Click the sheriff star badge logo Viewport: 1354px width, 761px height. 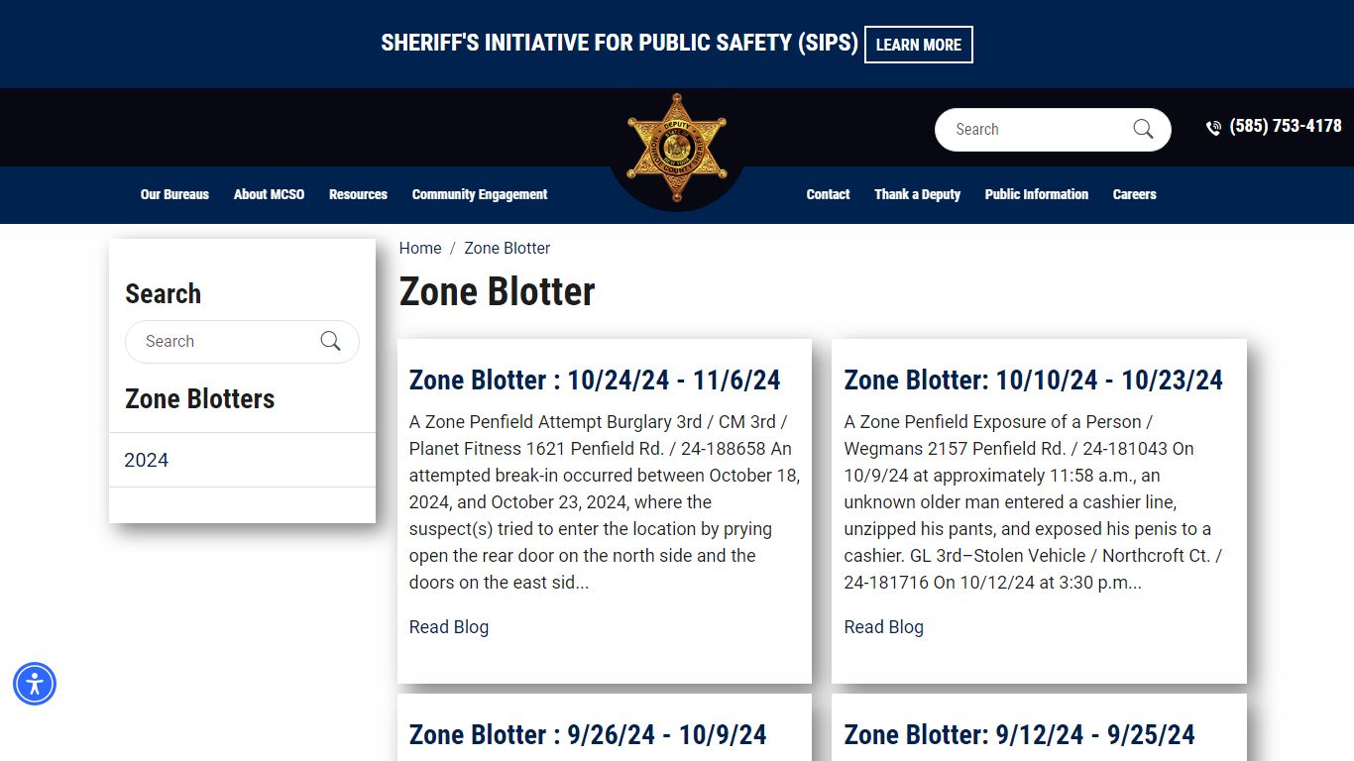point(677,148)
